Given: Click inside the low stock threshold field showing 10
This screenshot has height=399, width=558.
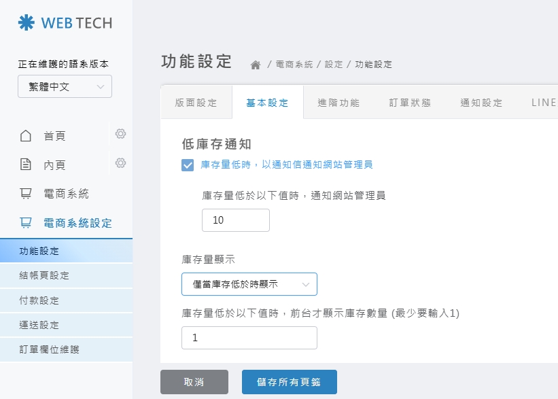Looking at the screenshot, I should (235, 220).
